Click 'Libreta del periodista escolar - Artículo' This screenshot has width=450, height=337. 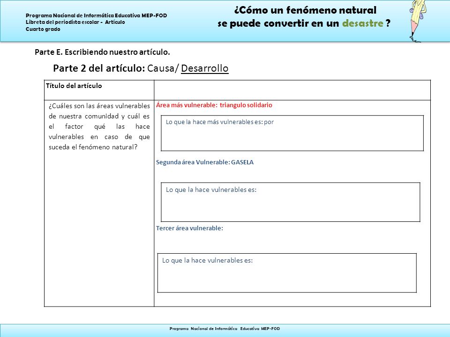(75, 22)
